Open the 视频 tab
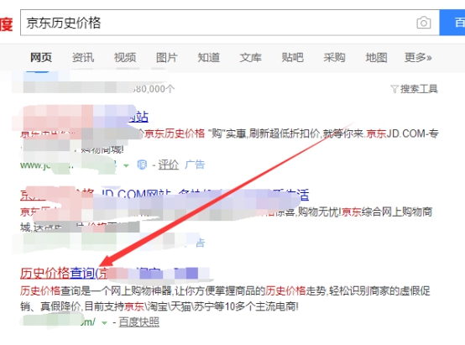The width and height of the screenshot is (465, 345). tap(125, 57)
